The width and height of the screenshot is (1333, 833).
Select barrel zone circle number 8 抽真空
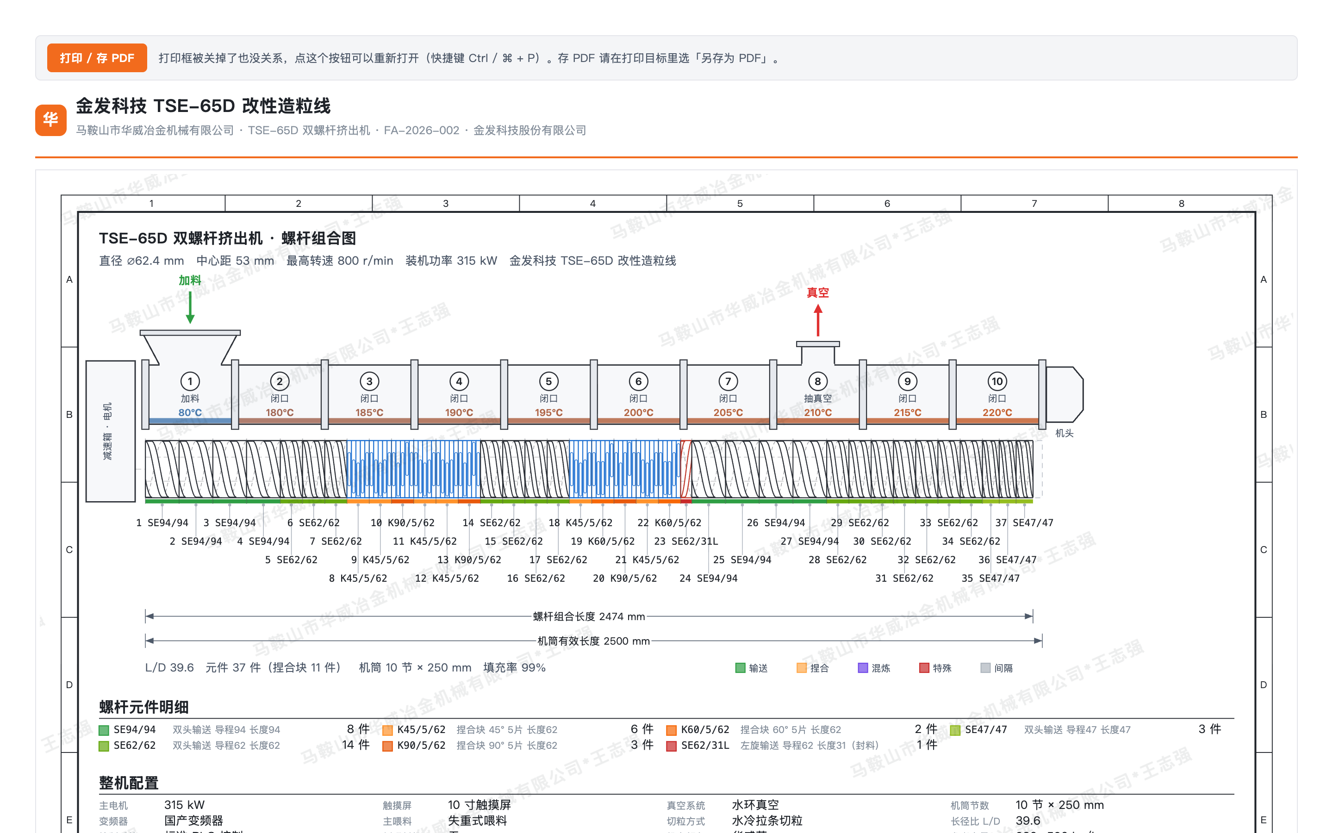tap(818, 381)
